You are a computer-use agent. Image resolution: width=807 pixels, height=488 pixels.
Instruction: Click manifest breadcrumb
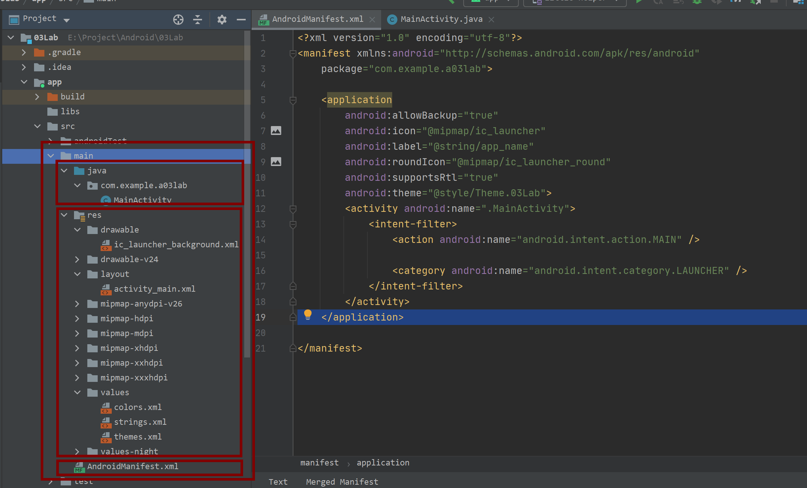tap(319, 462)
